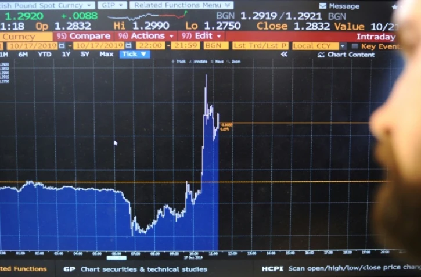Open the GIP dropdown
The image size is (421, 277).
tap(112, 5)
